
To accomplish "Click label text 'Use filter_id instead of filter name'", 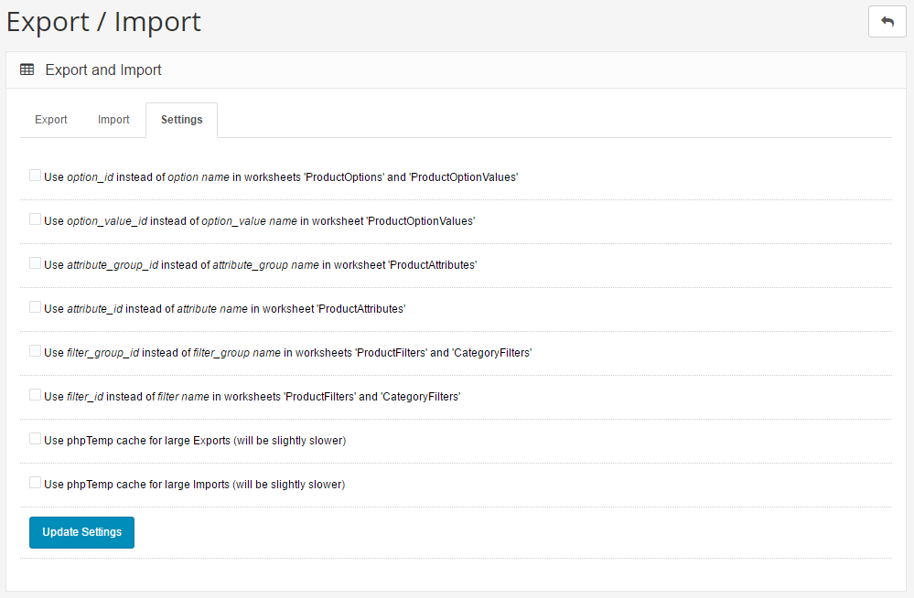I will [x=126, y=396].
